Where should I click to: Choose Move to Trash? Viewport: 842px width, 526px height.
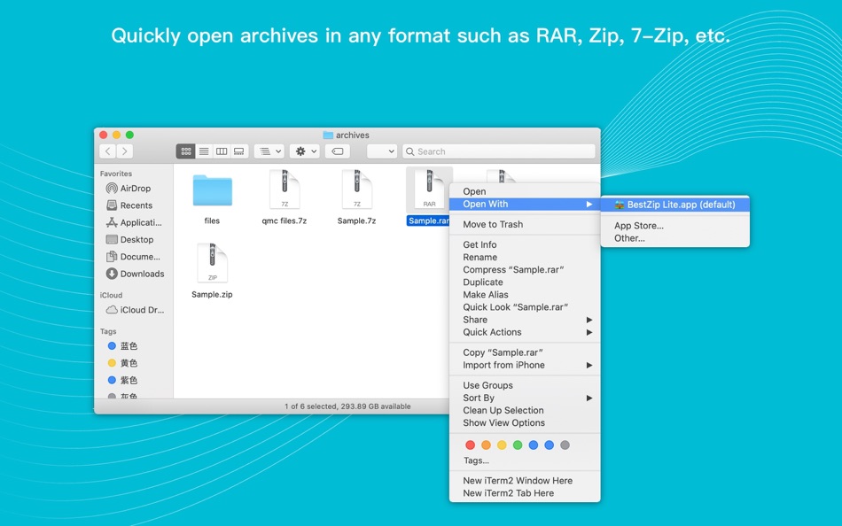pos(525,224)
